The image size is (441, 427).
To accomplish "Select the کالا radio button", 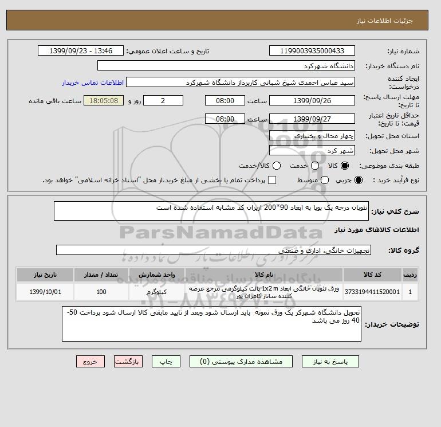I will point(345,166).
